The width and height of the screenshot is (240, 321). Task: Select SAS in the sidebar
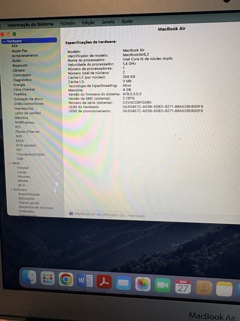(x=19, y=136)
